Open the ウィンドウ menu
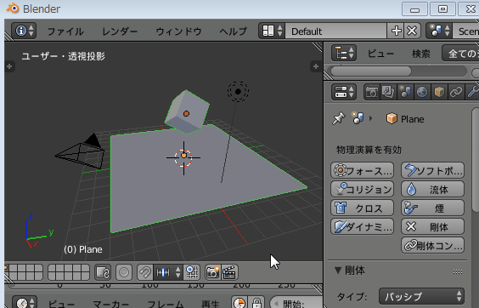Viewport: 479px width, 308px height. pyautogui.click(x=178, y=31)
